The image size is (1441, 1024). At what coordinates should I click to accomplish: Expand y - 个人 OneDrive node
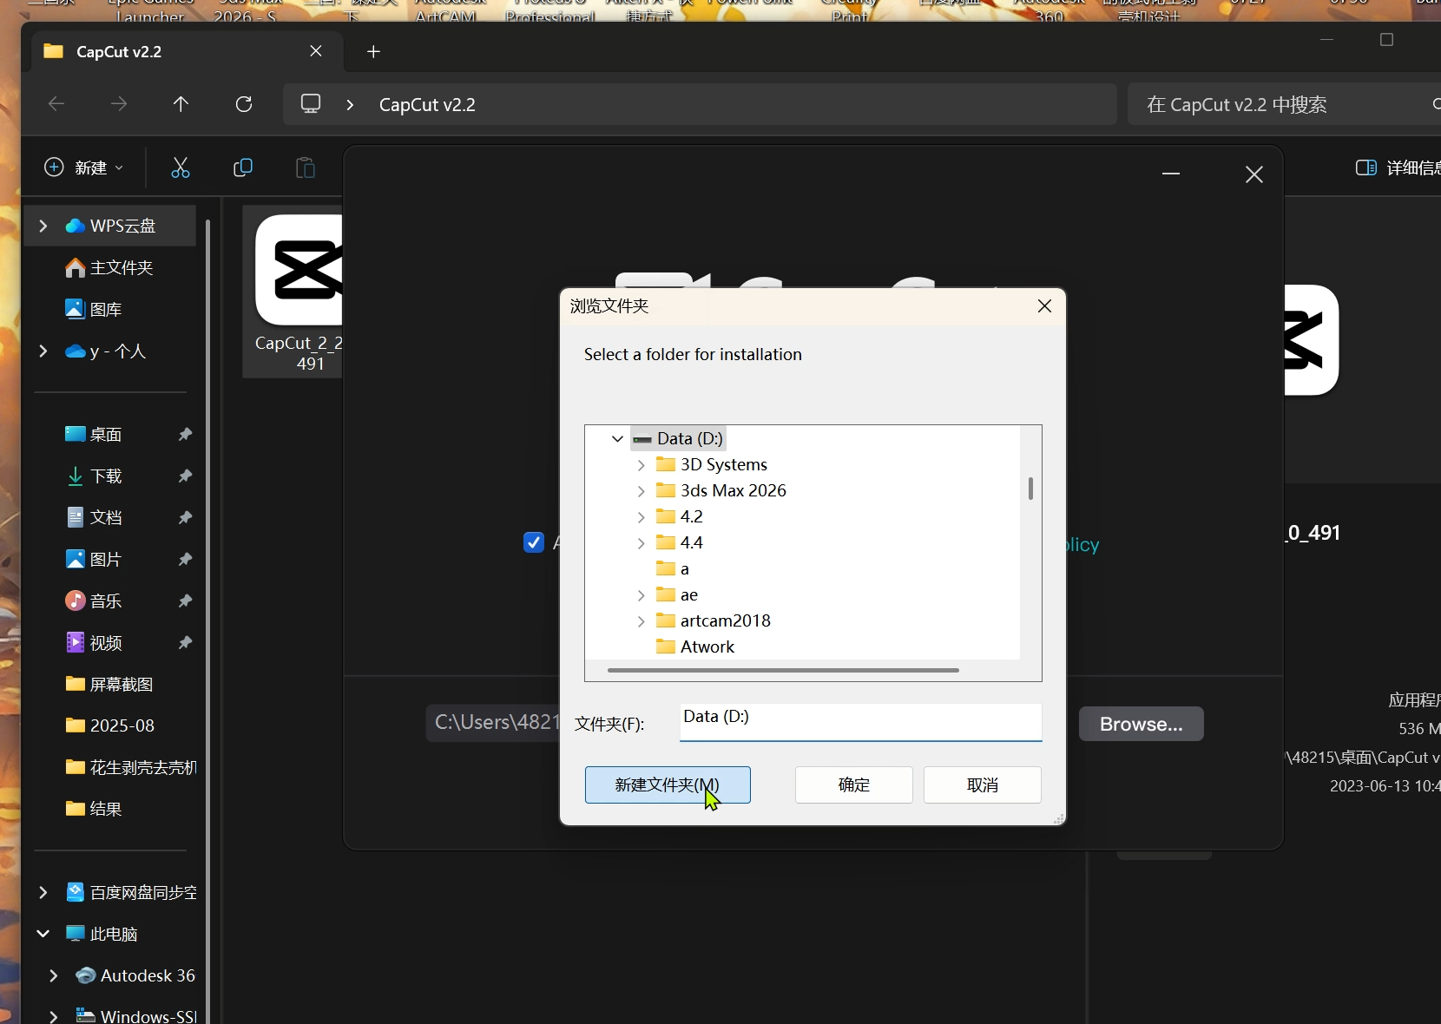[43, 351]
